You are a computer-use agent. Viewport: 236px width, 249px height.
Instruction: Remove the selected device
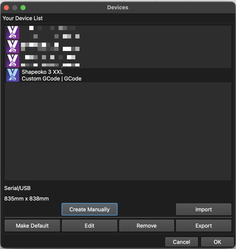pyautogui.click(x=146, y=226)
